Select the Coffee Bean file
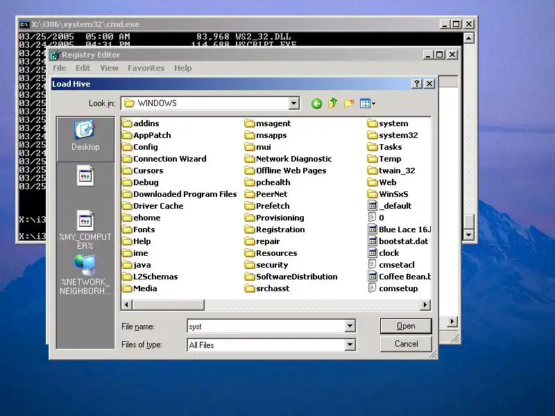 click(399, 277)
